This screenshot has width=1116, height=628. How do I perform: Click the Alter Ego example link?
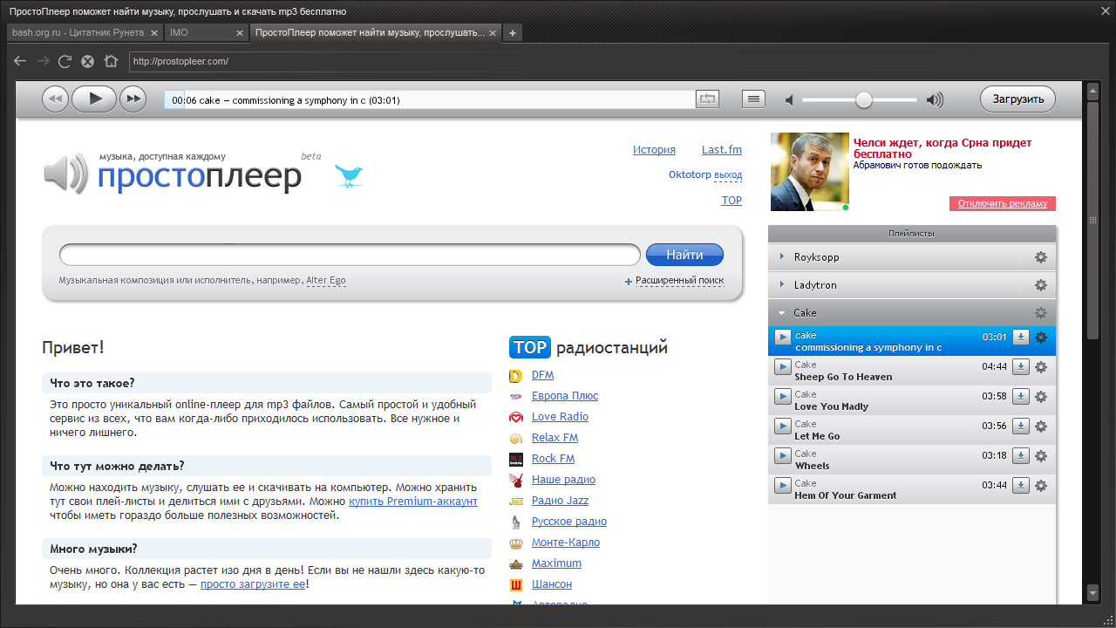pyautogui.click(x=326, y=281)
